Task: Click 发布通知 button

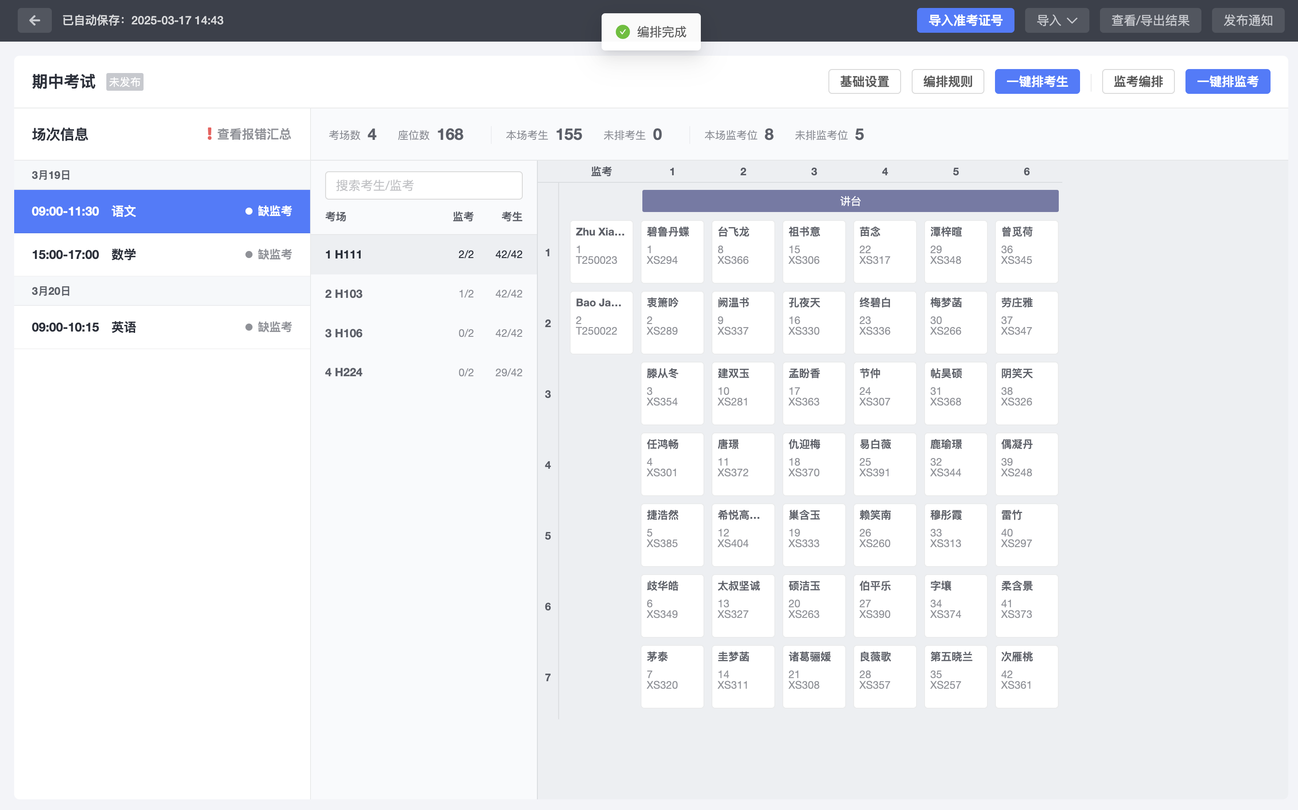Action: (1247, 20)
